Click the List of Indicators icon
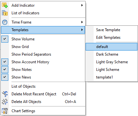This screenshot has height=116, width=138. (5, 13)
